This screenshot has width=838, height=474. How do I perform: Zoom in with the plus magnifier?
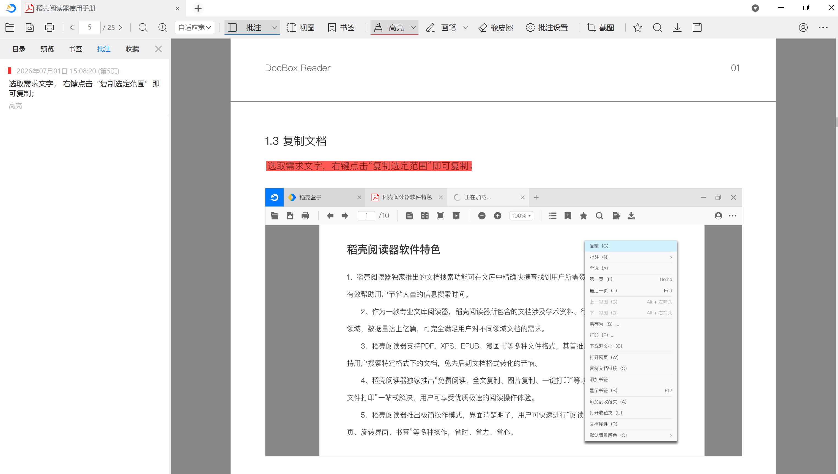[x=163, y=28]
